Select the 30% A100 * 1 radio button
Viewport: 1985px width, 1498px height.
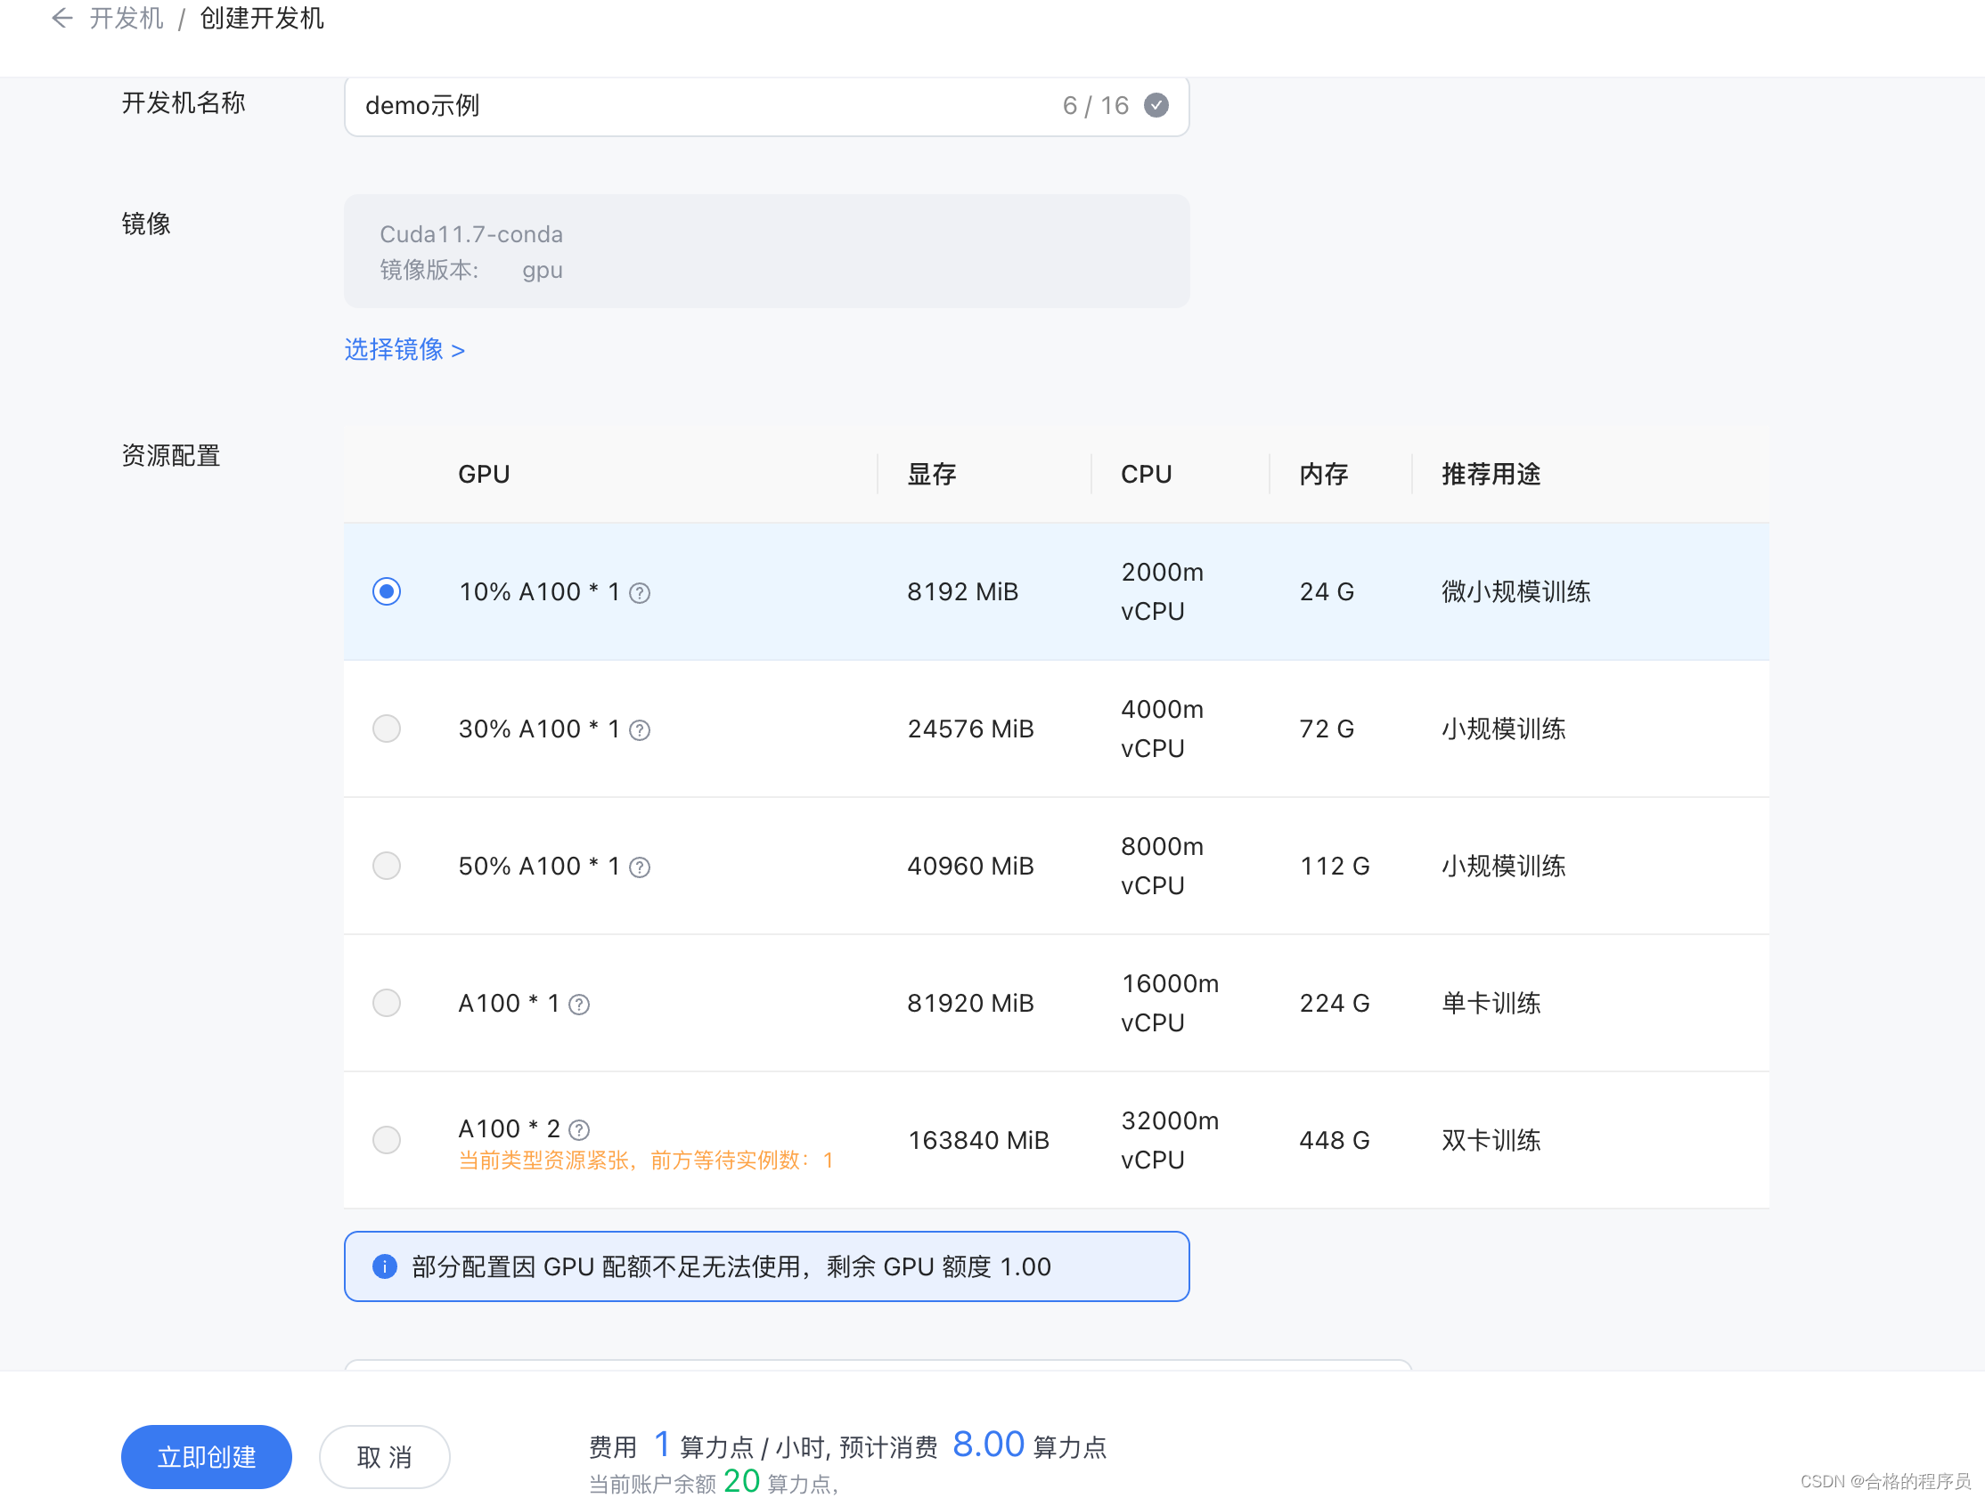point(387,729)
